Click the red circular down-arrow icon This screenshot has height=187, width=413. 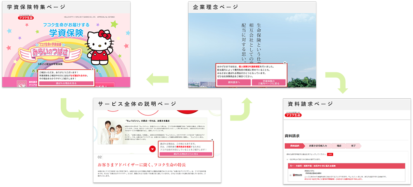pyautogui.click(x=152, y=149)
